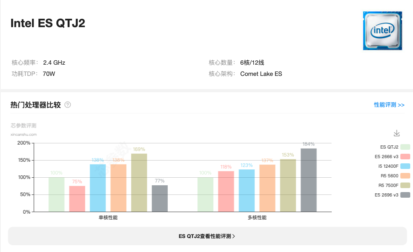The image size is (413, 252).
Task: Toggle E5 2696 v3 legend swatch
Action: tap(405, 195)
